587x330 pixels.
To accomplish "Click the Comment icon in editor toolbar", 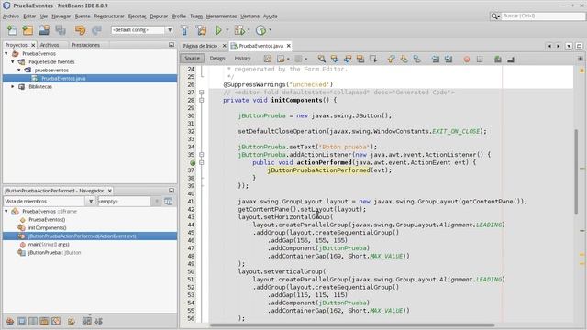I will point(497,59).
